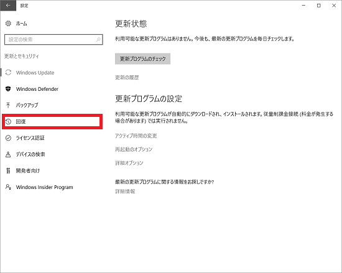Open バックアップ section
This screenshot has height=273, width=342.
pyautogui.click(x=27, y=105)
